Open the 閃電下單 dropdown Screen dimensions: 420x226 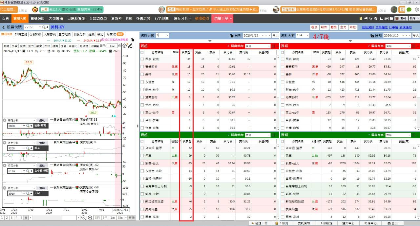[x=223, y=18]
